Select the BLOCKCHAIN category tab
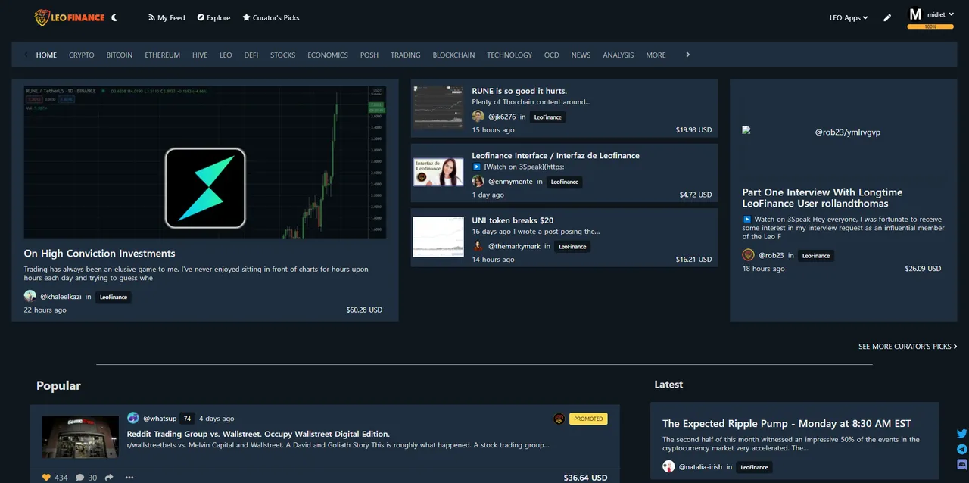Viewport: 969px width, 483px height. [454, 55]
